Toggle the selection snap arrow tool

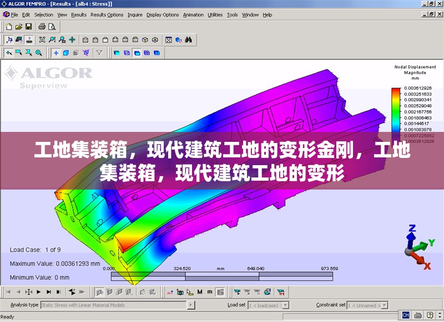click(8, 53)
